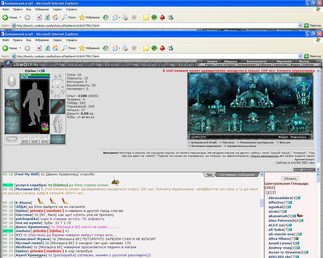323x258 pixels.
Task: Open the Персонаж menu tab
Action: click(284, 61)
